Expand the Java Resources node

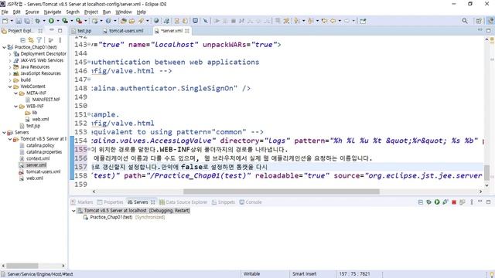click(x=10, y=67)
